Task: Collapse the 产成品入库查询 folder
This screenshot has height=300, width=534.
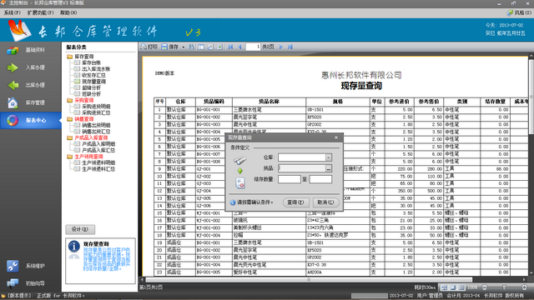Action: (70, 137)
